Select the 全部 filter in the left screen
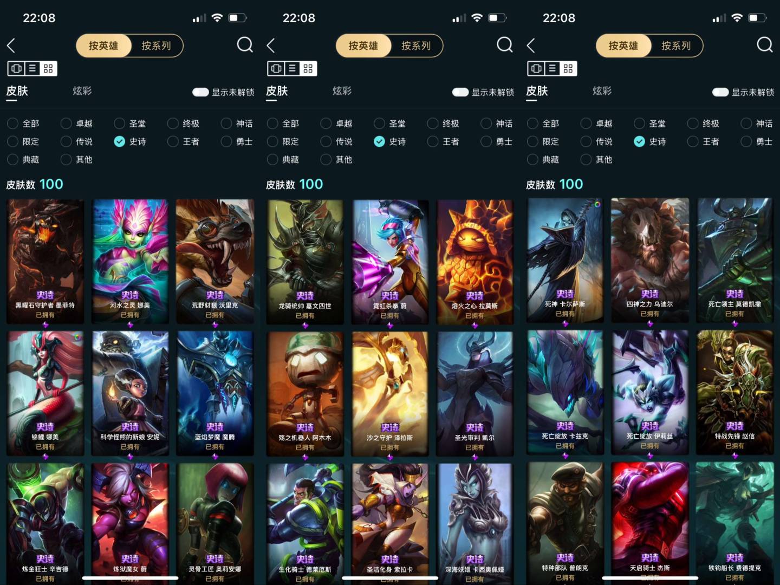780x585 pixels. pos(23,123)
